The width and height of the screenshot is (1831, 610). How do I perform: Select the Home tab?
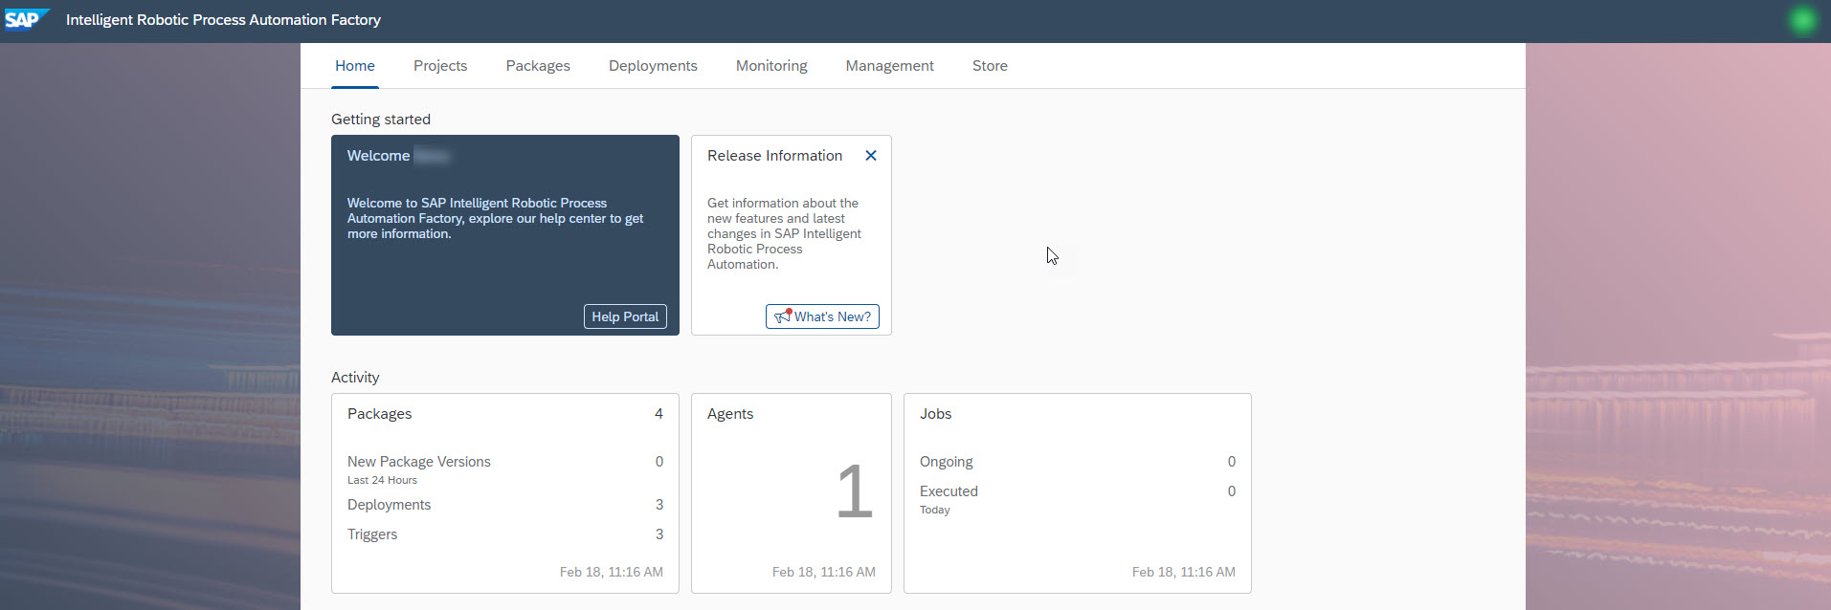[x=354, y=66]
